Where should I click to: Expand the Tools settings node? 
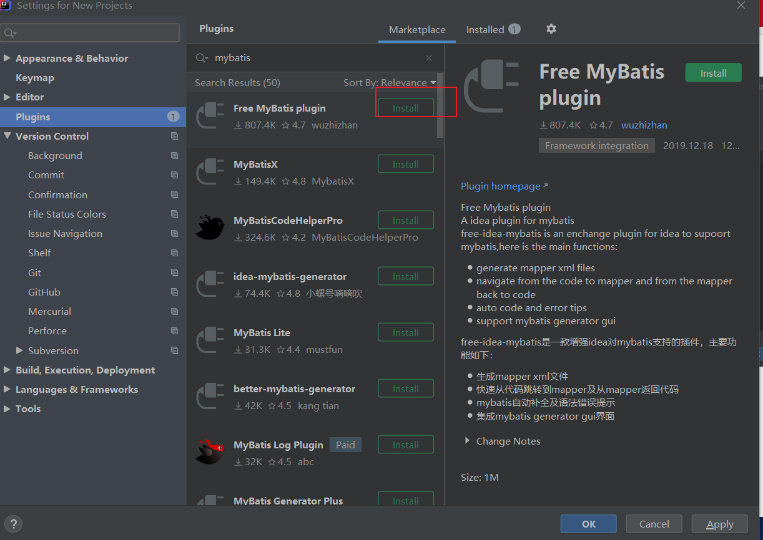tap(7, 408)
